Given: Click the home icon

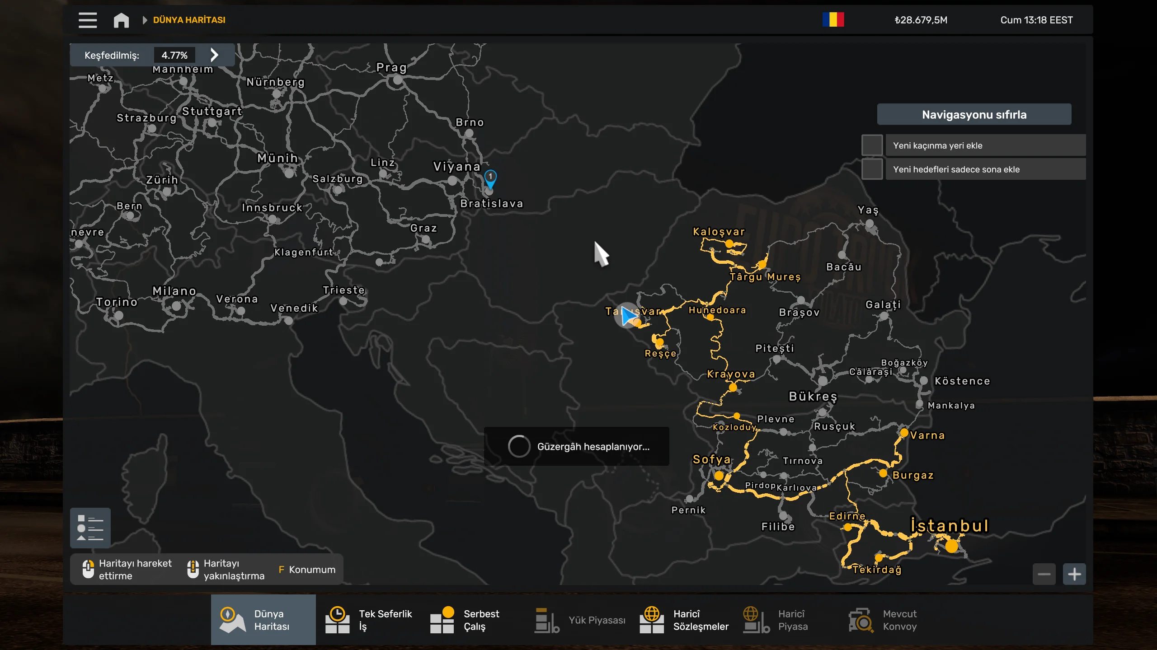Looking at the screenshot, I should (x=121, y=20).
